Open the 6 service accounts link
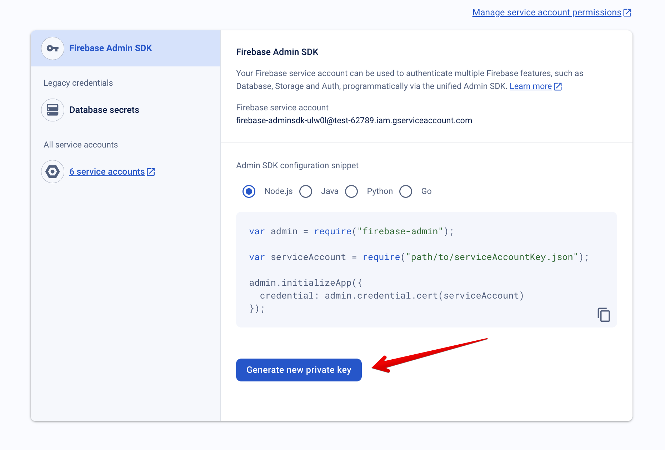The height and width of the screenshot is (450, 665). pos(107,171)
